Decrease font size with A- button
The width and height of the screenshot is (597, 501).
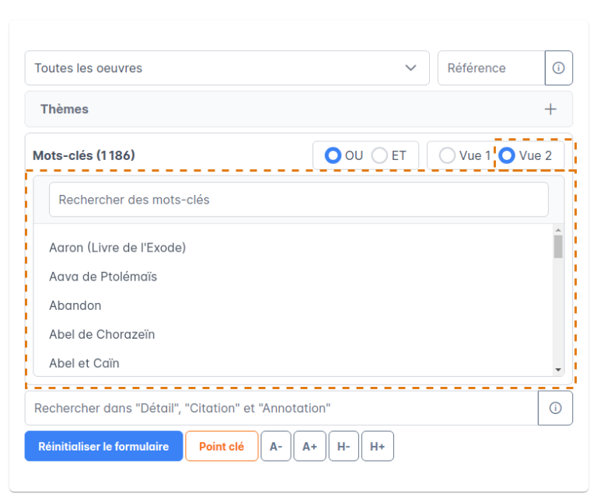pos(275,447)
